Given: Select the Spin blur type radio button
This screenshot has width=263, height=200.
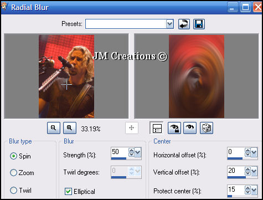Looking at the screenshot, I should tap(13, 156).
